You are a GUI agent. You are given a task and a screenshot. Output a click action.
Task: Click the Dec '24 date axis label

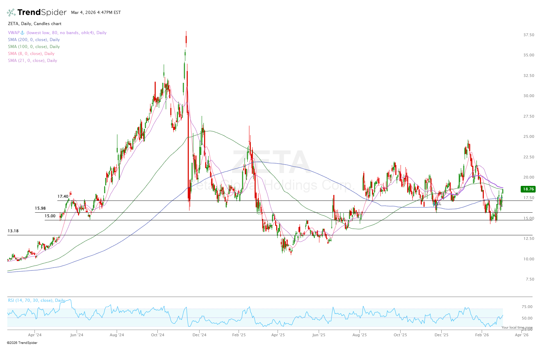(199, 335)
